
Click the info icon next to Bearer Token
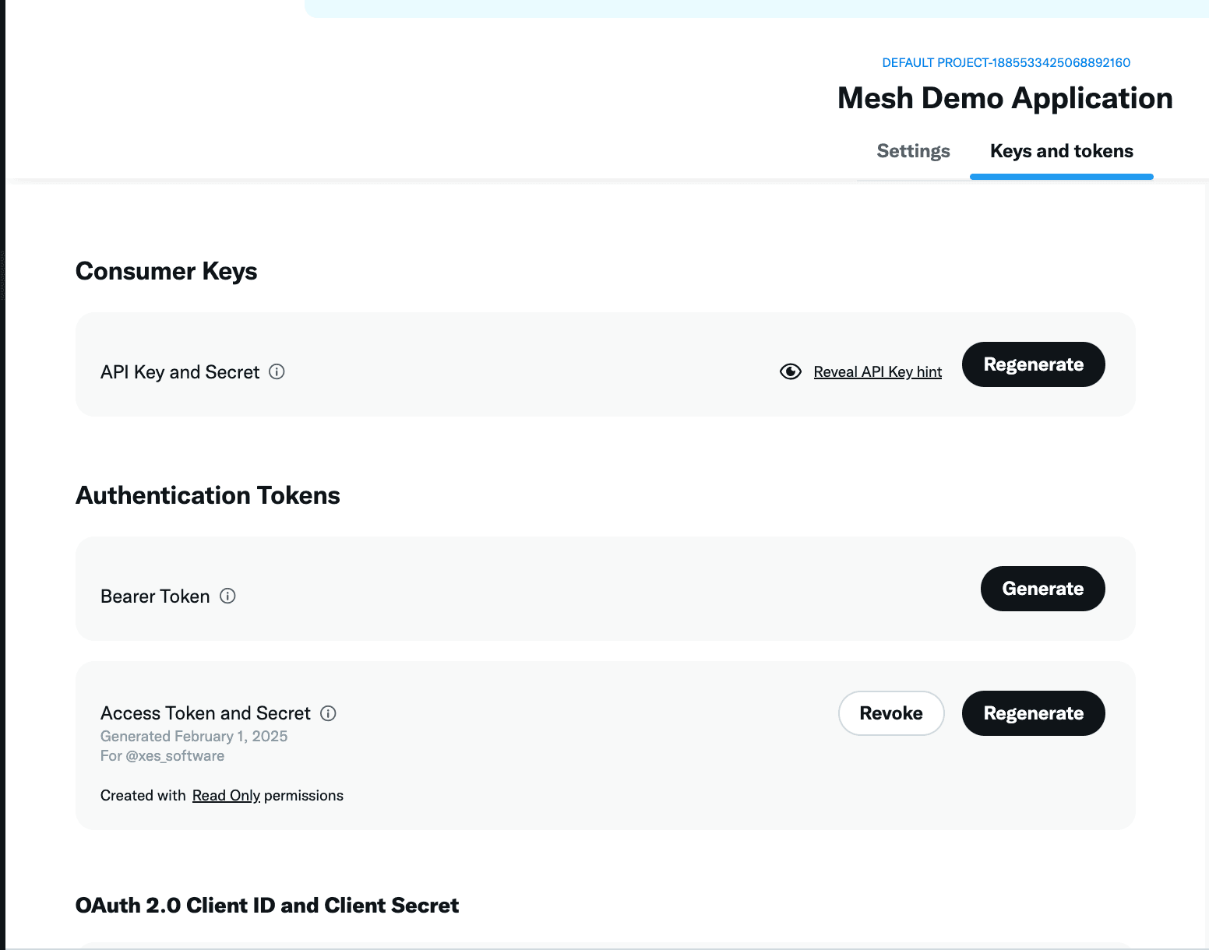[227, 596]
